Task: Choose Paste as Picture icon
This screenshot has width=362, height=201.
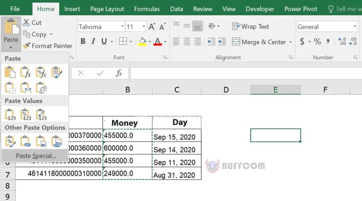Action: click(x=41, y=141)
